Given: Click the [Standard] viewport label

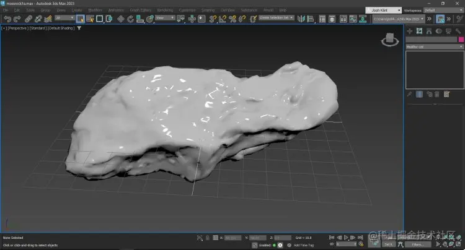Looking at the screenshot, I should point(37,28).
